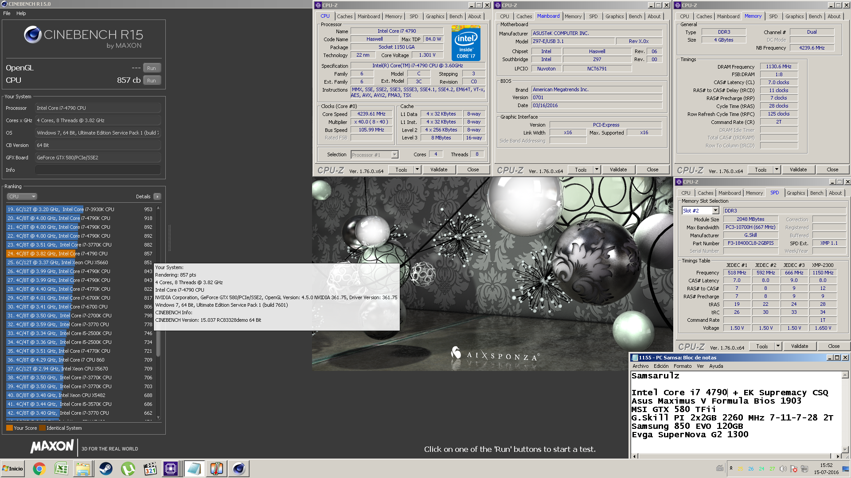Open uTorrent from the taskbar
This screenshot has height=478, width=851.
pos(128,469)
